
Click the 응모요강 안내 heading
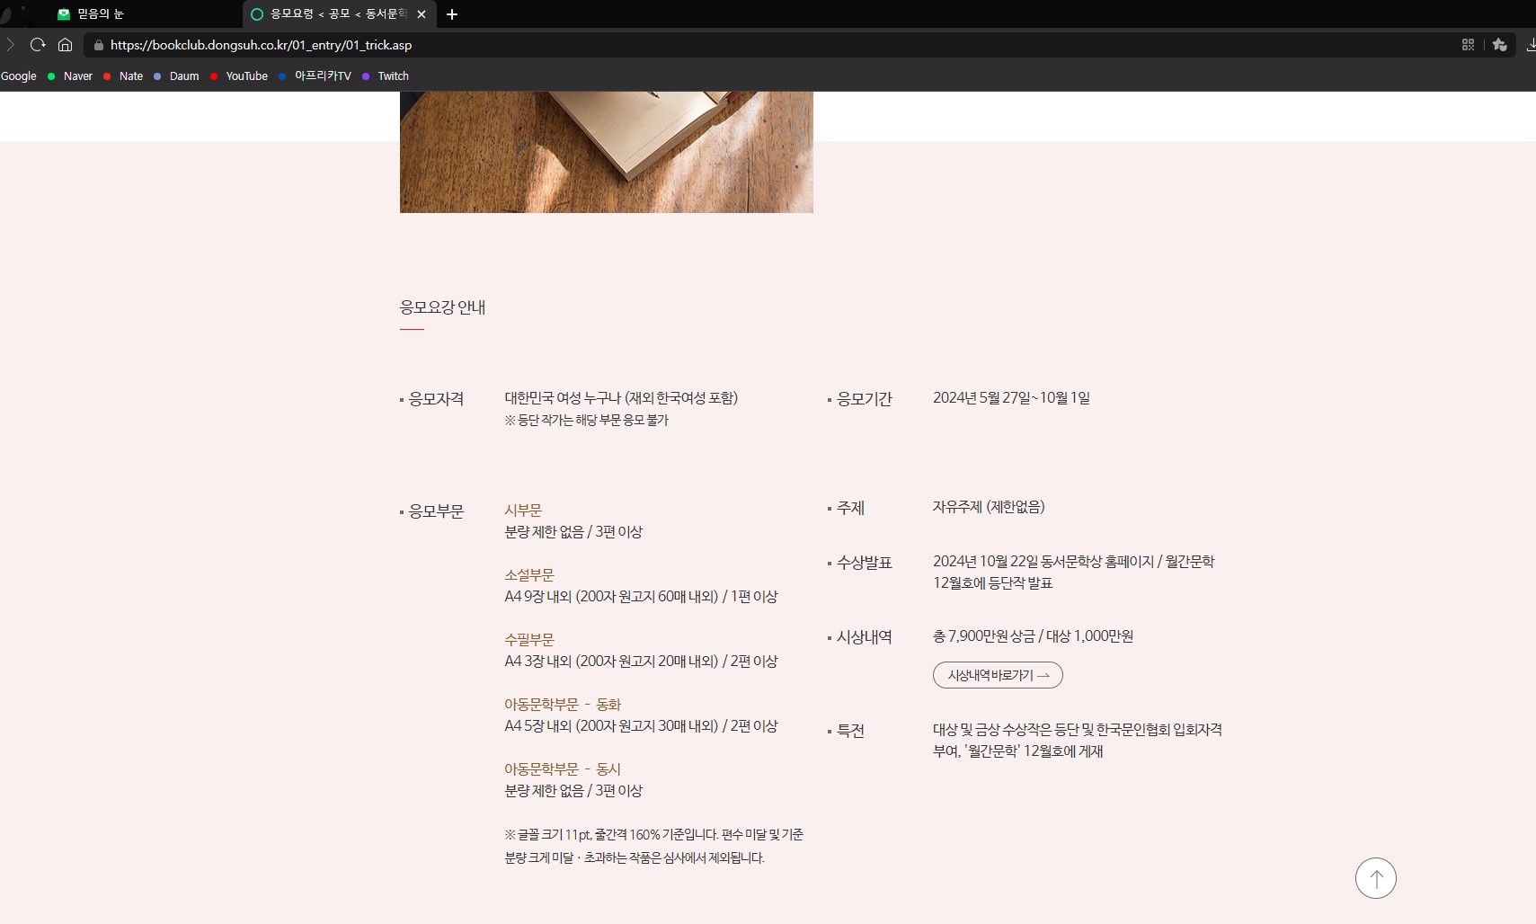tap(442, 307)
